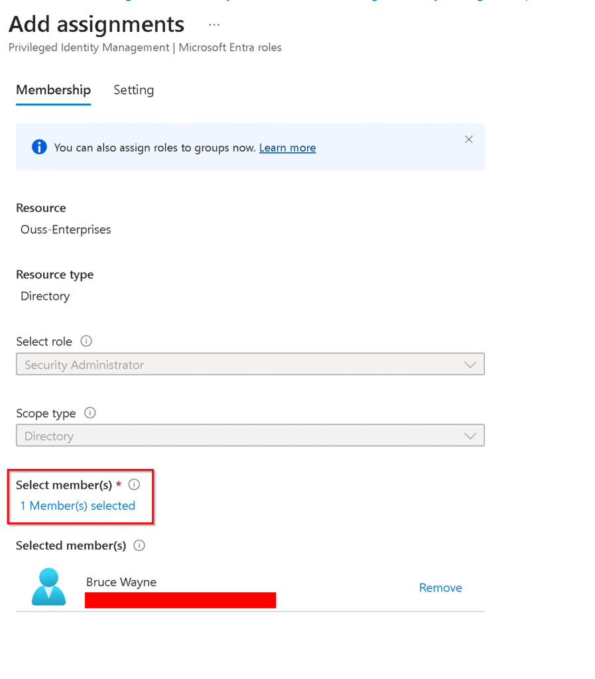
Task: Click the Directory value under Resource type
Action: pyautogui.click(x=45, y=296)
